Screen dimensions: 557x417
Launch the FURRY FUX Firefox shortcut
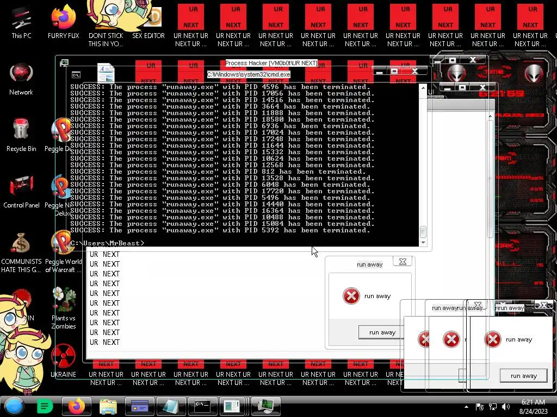[x=64, y=22]
